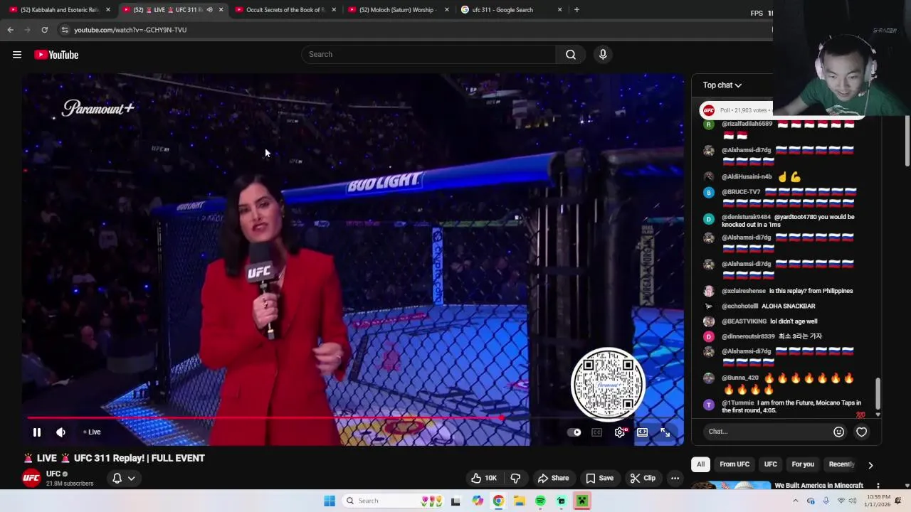The height and width of the screenshot is (512, 911).
Task: Show hidden system tray icons
Action: click(796, 501)
